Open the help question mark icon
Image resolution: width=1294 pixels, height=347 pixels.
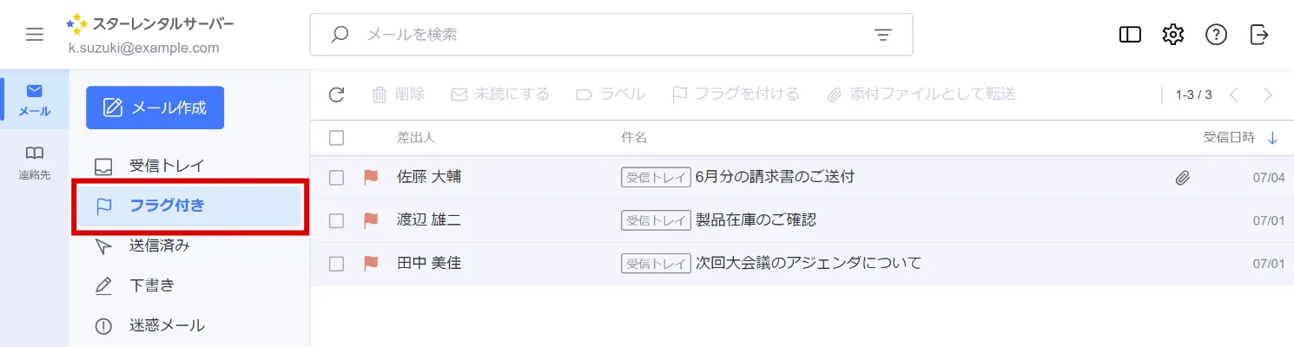(x=1216, y=35)
